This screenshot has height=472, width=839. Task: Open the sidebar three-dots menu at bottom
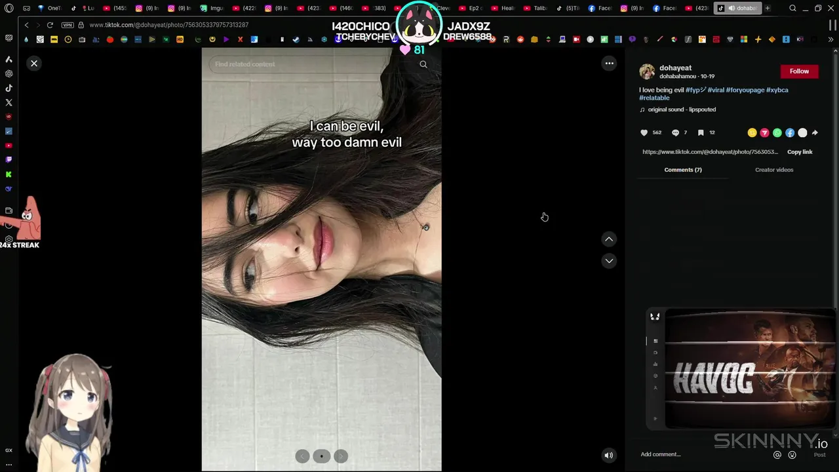coord(9,464)
